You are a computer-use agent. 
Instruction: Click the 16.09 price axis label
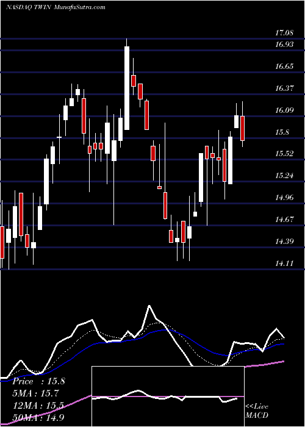284,110
